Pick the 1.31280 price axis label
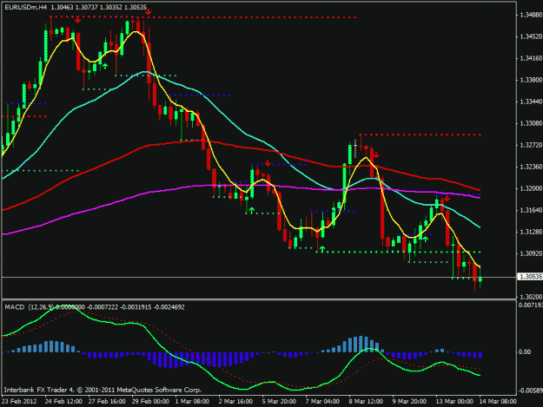Screen dimensions: 543x407 (531, 232)
